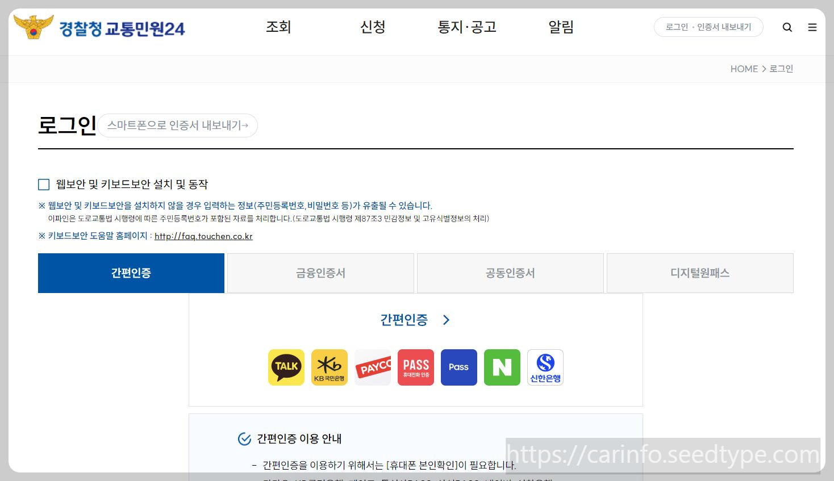Expand 간편인증 with the chevron arrow
This screenshot has height=481, width=834.
tap(445, 319)
